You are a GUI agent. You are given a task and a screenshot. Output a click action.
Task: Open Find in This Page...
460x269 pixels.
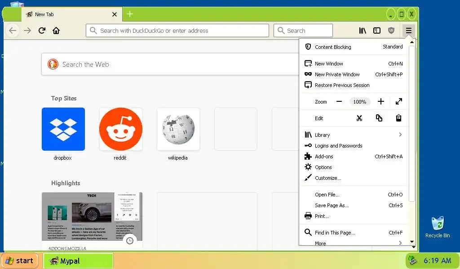354,232
